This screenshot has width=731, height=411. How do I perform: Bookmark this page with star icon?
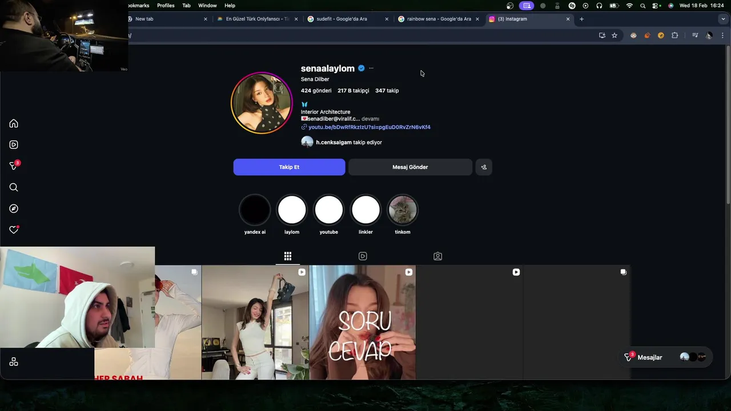pyautogui.click(x=614, y=35)
